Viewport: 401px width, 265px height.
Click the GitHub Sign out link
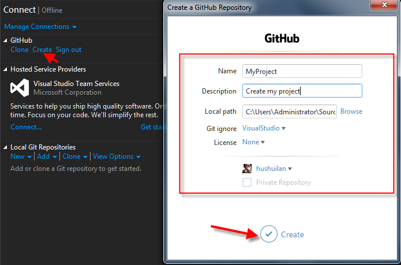pyautogui.click(x=69, y=50)
